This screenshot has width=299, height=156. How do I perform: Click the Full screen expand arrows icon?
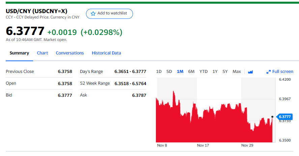(x=269, y=72)
